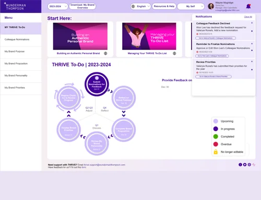Click the Completed green legend swatch

tap(216, 136)
